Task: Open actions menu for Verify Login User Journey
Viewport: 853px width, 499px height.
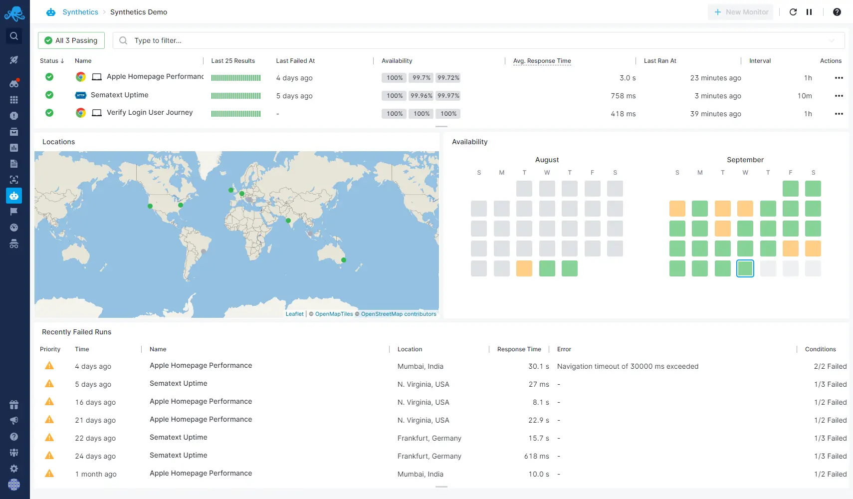Action: (839, 114)
